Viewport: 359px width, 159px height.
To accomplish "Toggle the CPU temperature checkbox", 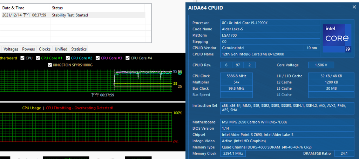I will pyautogui.click(x=22, y=58).
